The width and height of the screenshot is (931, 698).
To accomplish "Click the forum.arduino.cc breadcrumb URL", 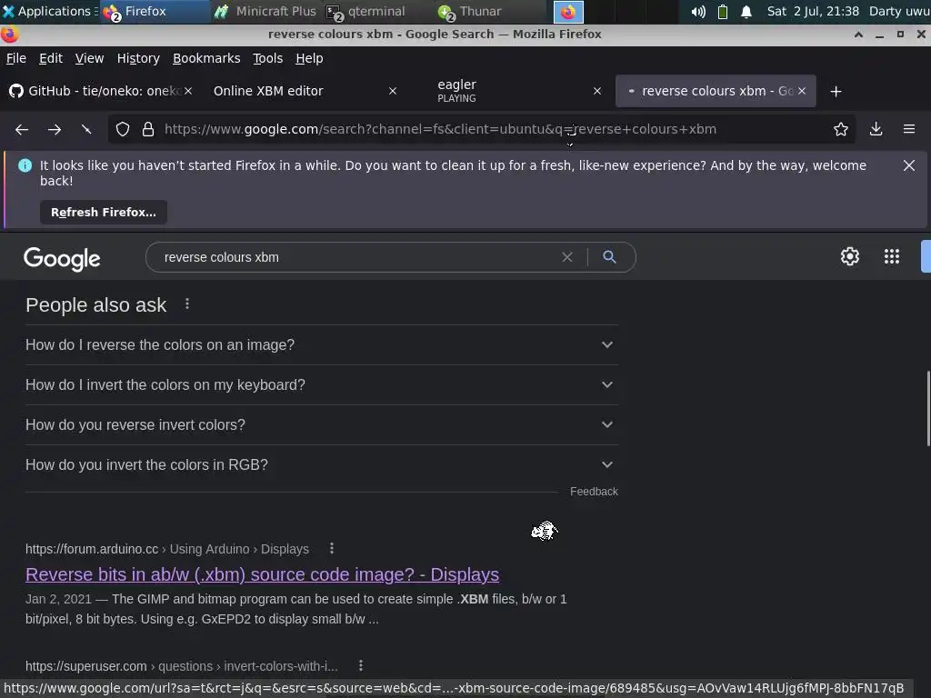I will [x=167, y=549].
